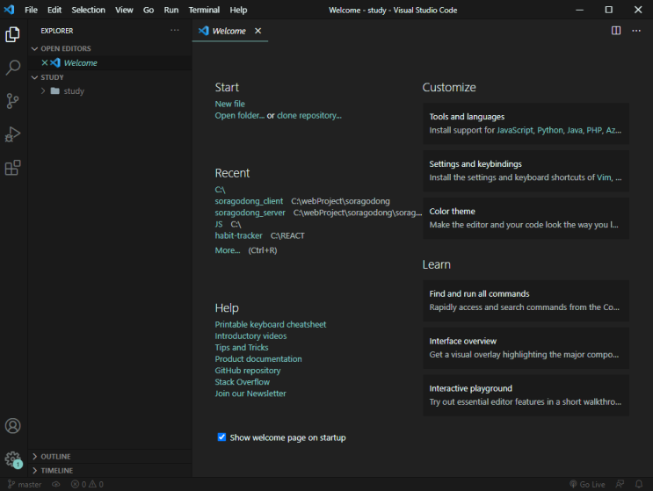Collapse the Open Editors section
Screen dimensions: 653x491
(x=34, y=48)
